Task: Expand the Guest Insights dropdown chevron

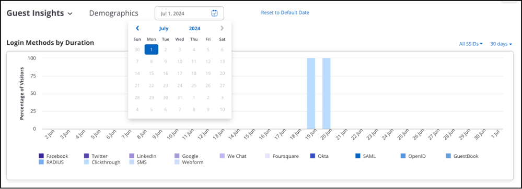Action: click(x=70, y=14)
